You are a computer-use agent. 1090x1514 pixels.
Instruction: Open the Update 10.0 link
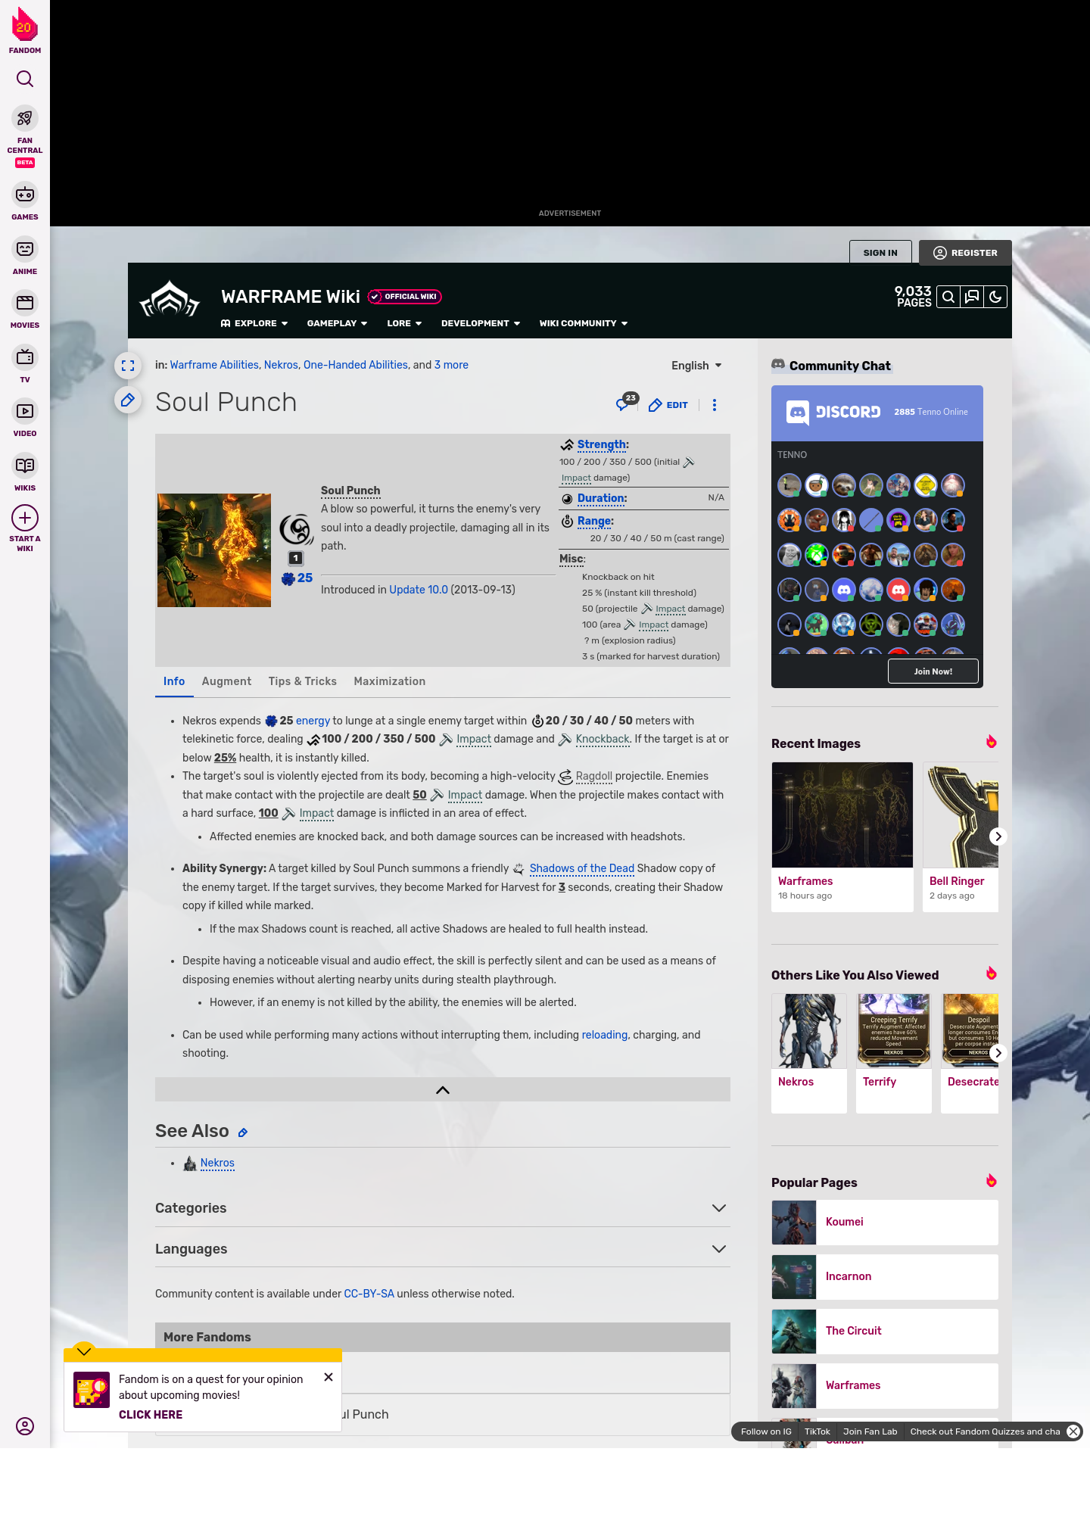click(419, 590)
